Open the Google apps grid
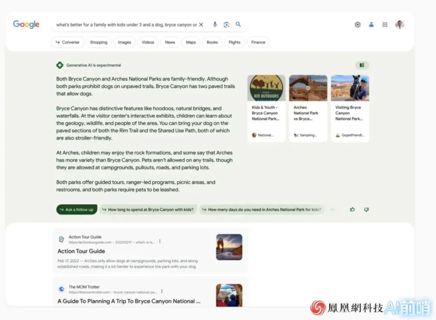This screenshot has width=436, height=320. pyautogui.click(x=385, y=25)
